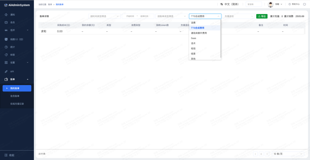The image size is (310, 160).
Task: Click the user avatar picture
Action: click(x=271, y=4)
